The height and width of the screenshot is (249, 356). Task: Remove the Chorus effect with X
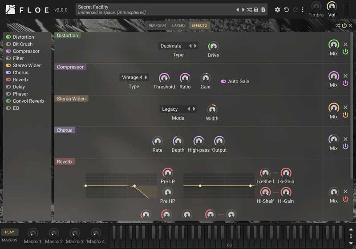pyautogui.click(x=345, y=139)
